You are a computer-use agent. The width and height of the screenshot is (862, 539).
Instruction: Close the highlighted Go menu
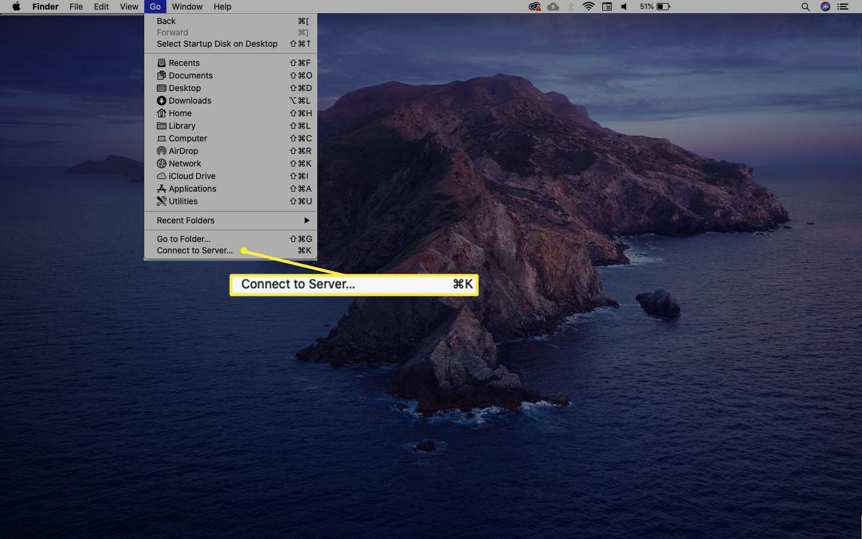[x=155, y=7]
